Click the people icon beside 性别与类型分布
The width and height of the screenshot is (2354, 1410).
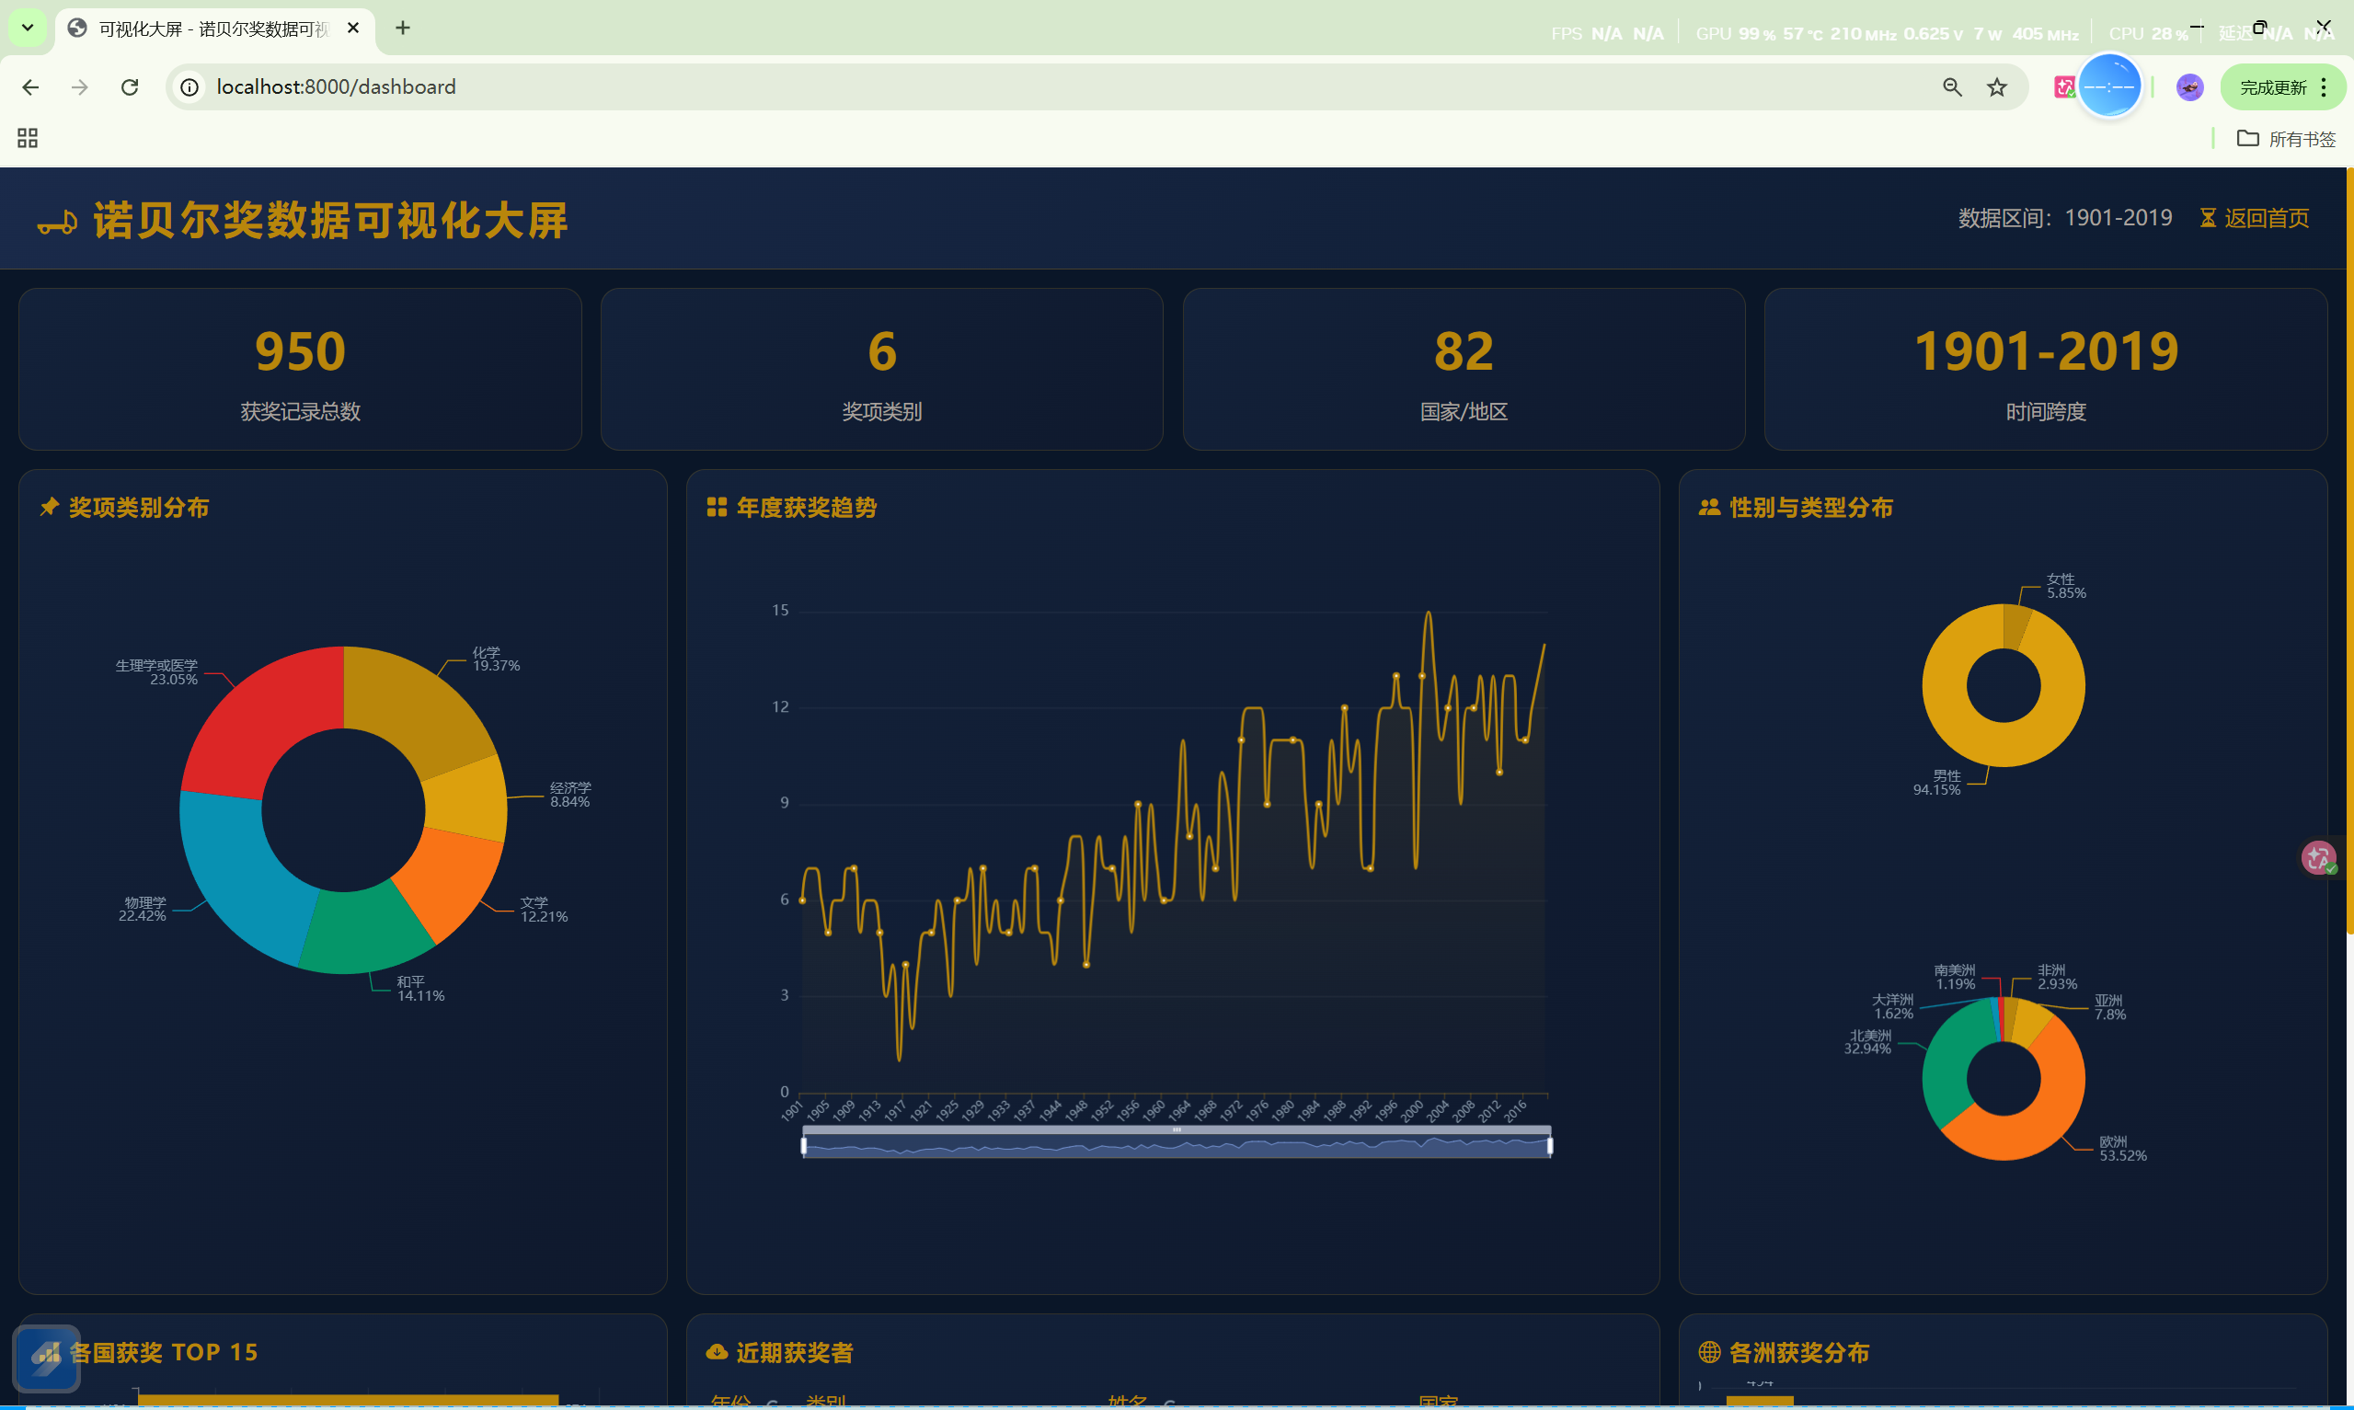click(x=1709, y=508)
